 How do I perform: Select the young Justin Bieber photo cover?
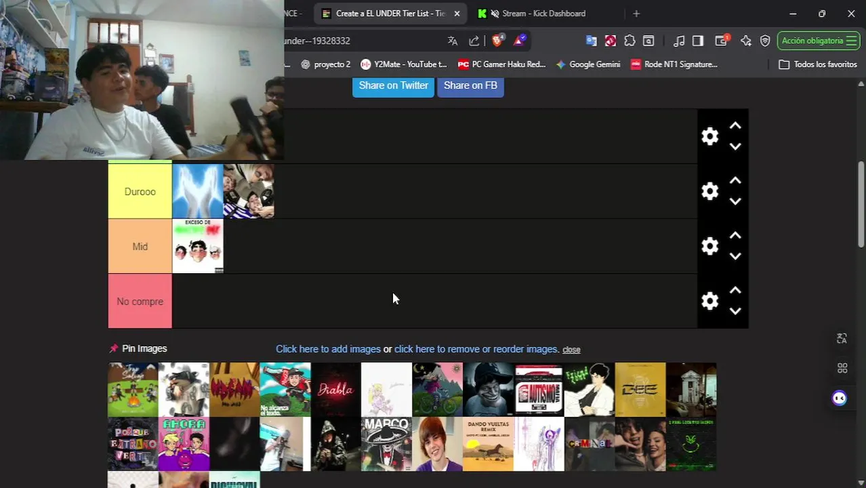coord(438,444)
